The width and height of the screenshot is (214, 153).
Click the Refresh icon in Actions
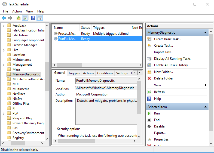click(149, 92)
